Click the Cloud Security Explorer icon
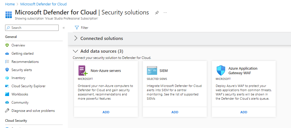The height and width of the screenshot is (128, 291). pyautogui.click(x=7, y=86)
